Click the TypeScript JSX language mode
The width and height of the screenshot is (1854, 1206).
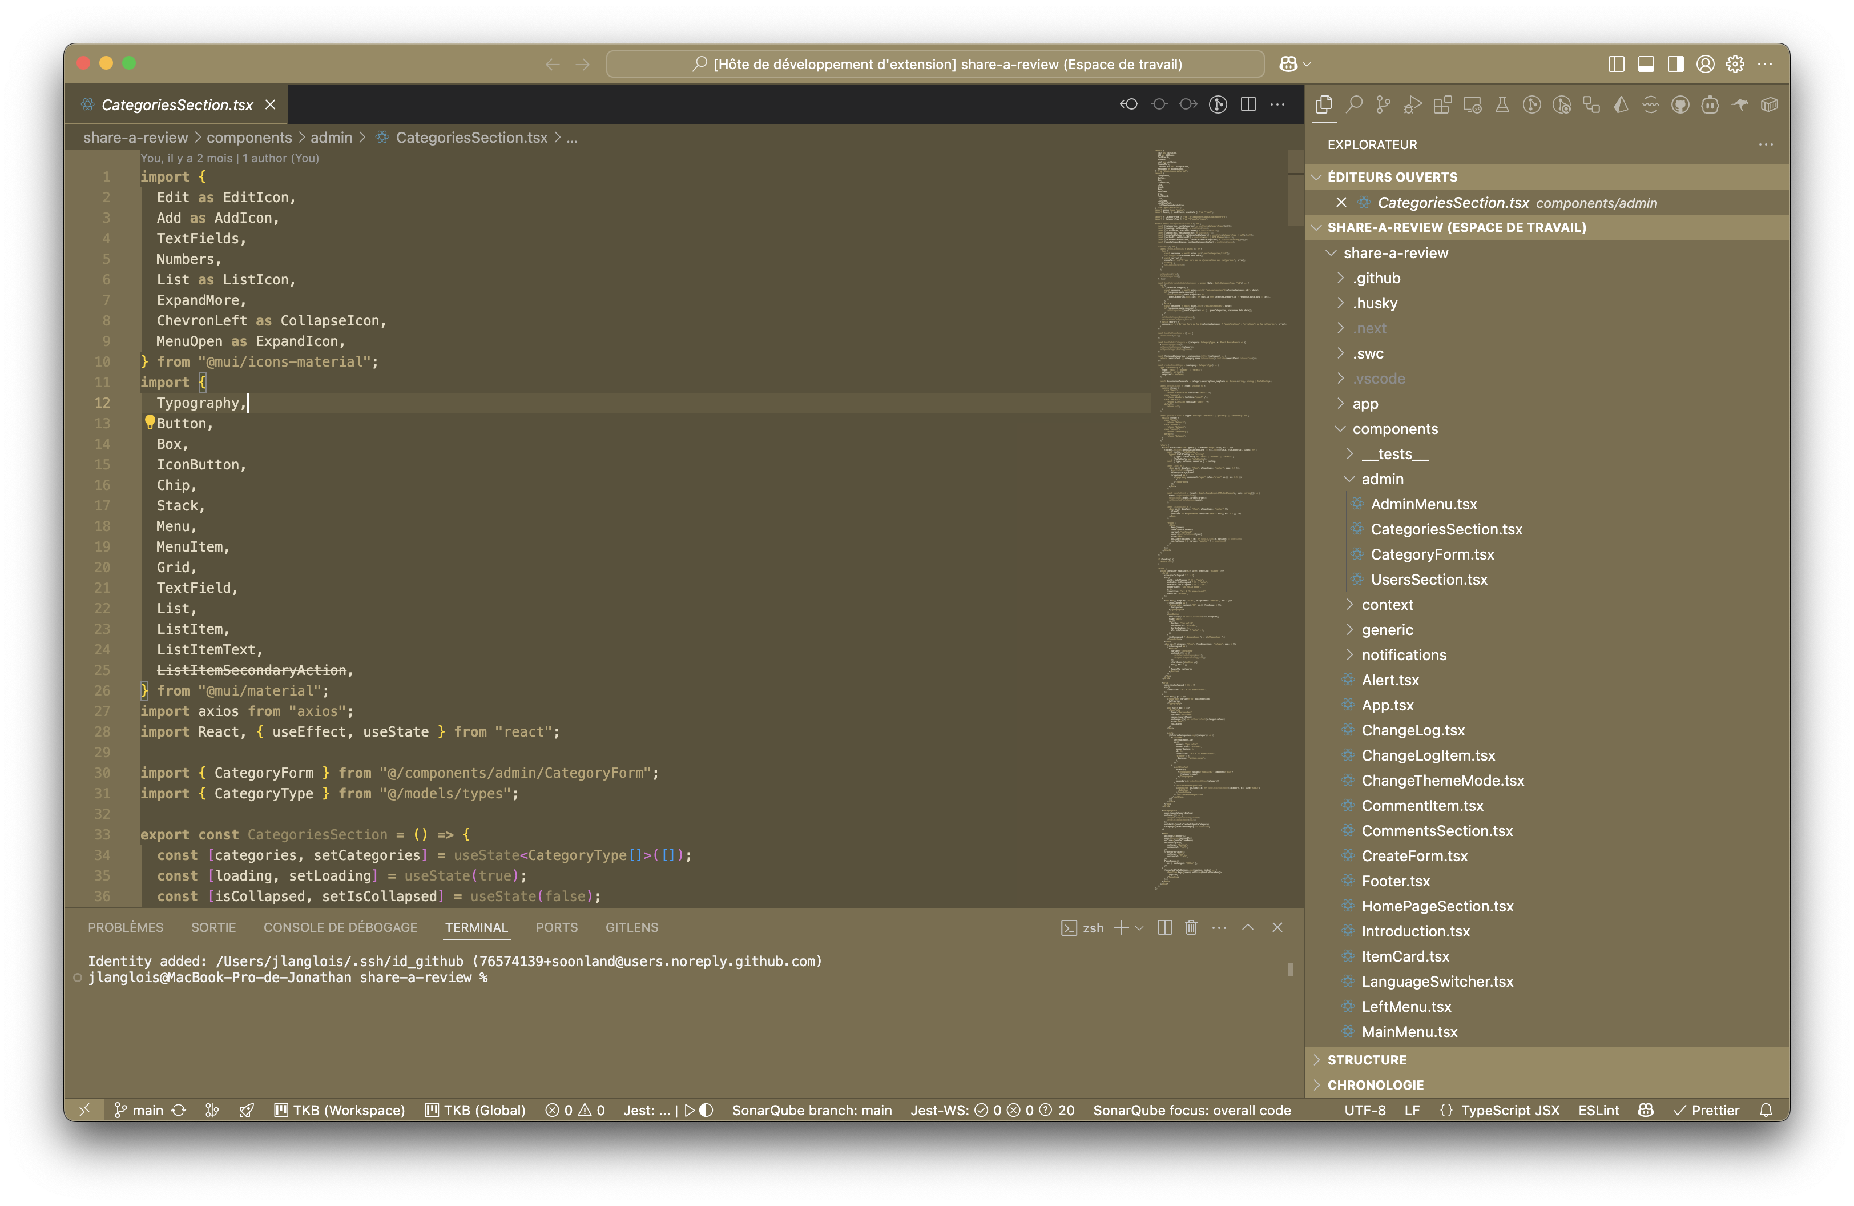pyautogui.click(x=1509, y=1110)
